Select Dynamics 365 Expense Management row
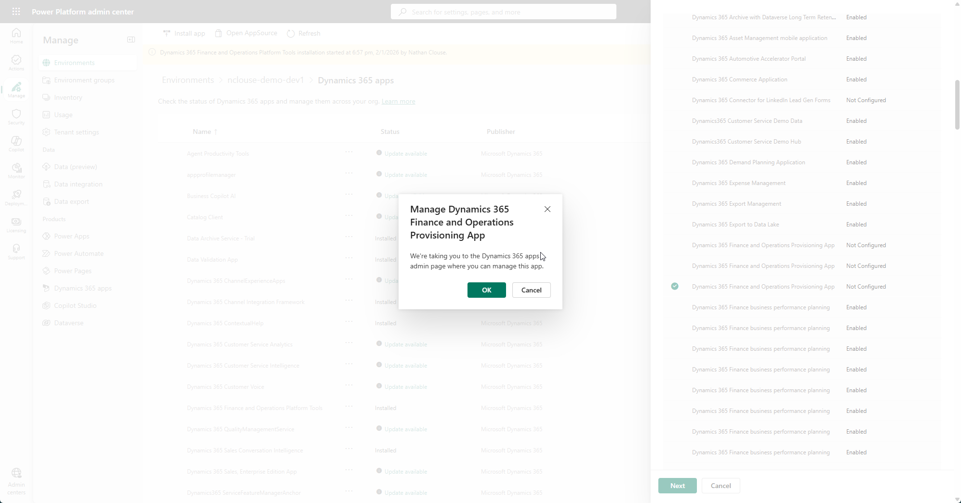 [x=738, y=183]
